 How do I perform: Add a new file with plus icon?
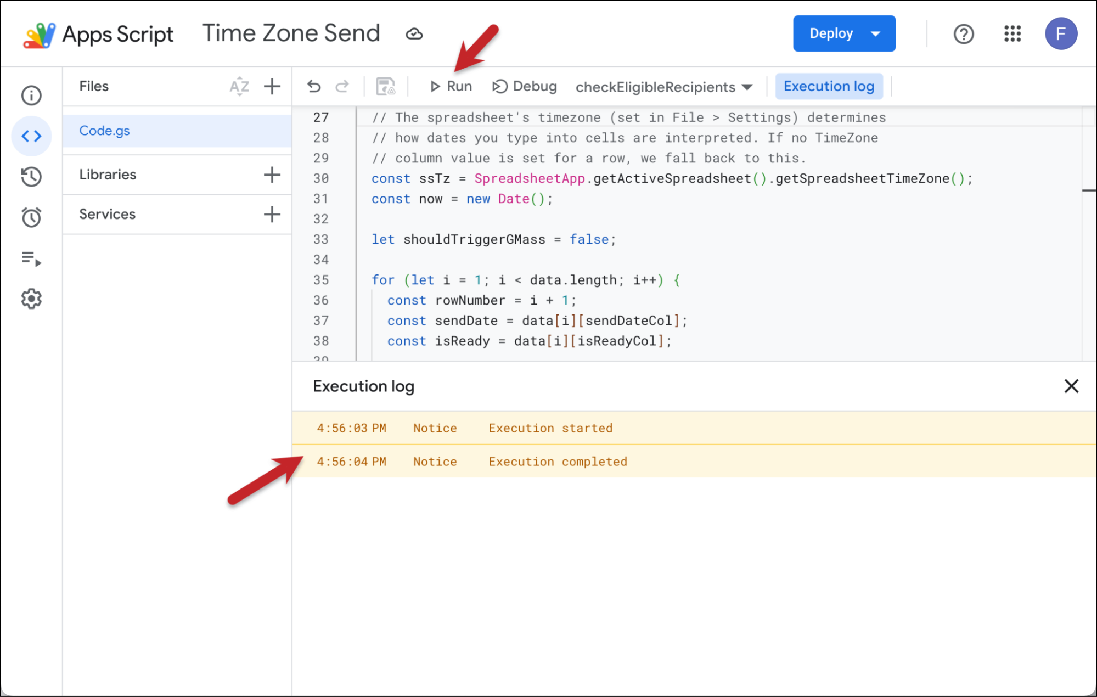[272, 87]
